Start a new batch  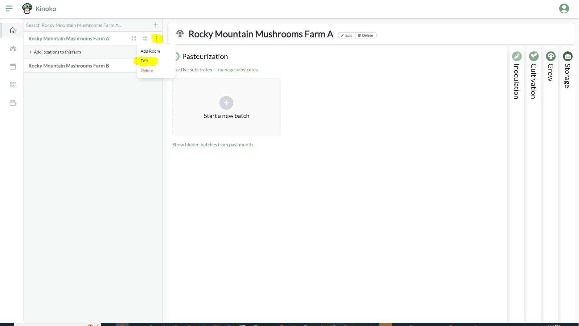coord(226,107)
